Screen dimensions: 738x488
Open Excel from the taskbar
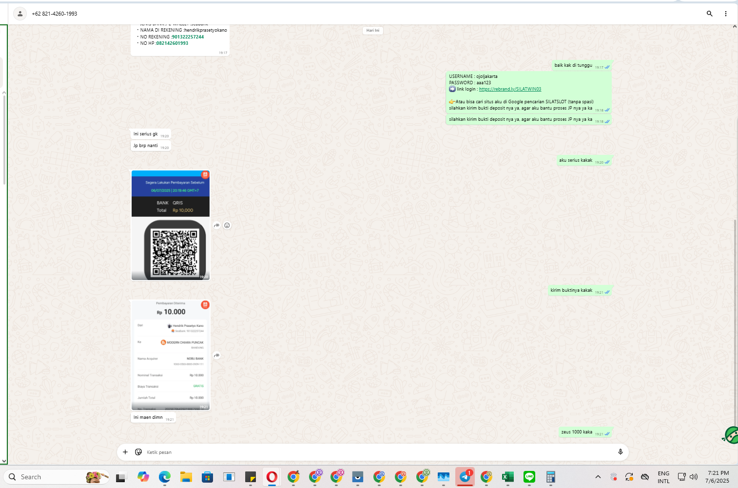coord(508,477)
